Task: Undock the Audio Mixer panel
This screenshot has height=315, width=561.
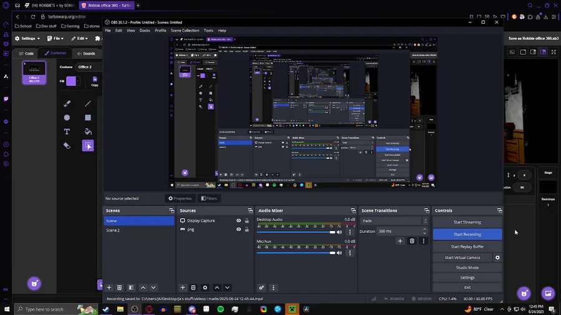Action: click(353, 210)
